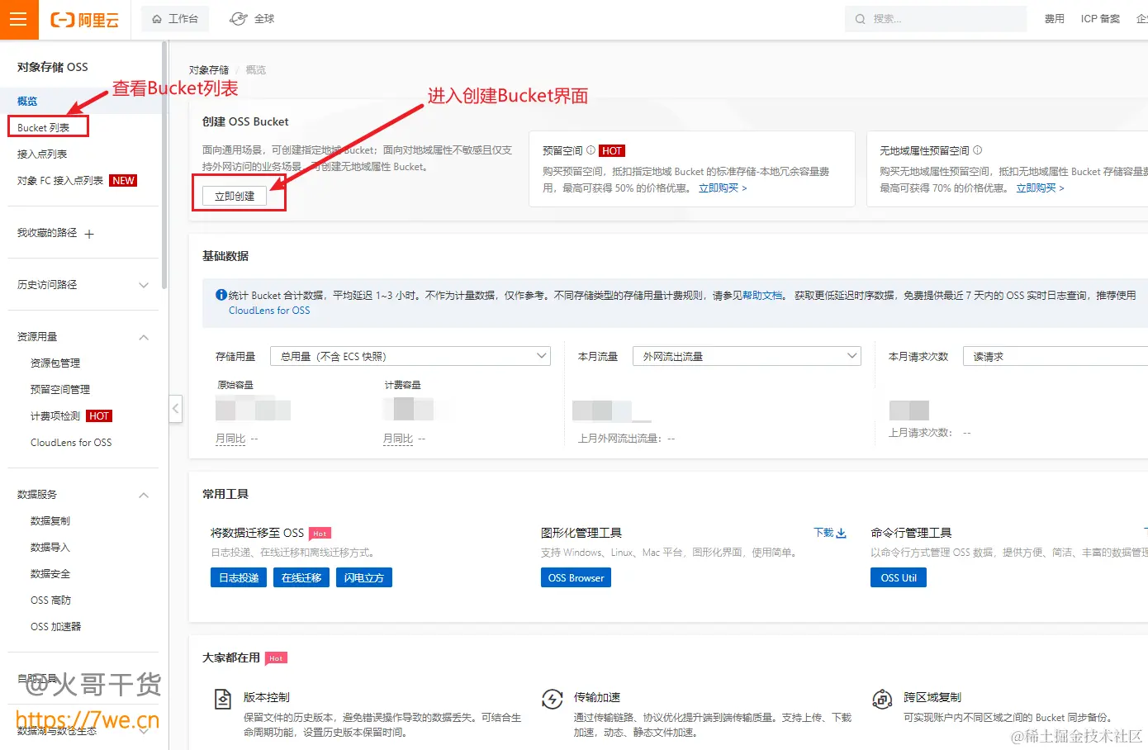Open 数据导入 in the sidebar
This screenshot has height=750, width=1148.
click(x=50, y=547)
